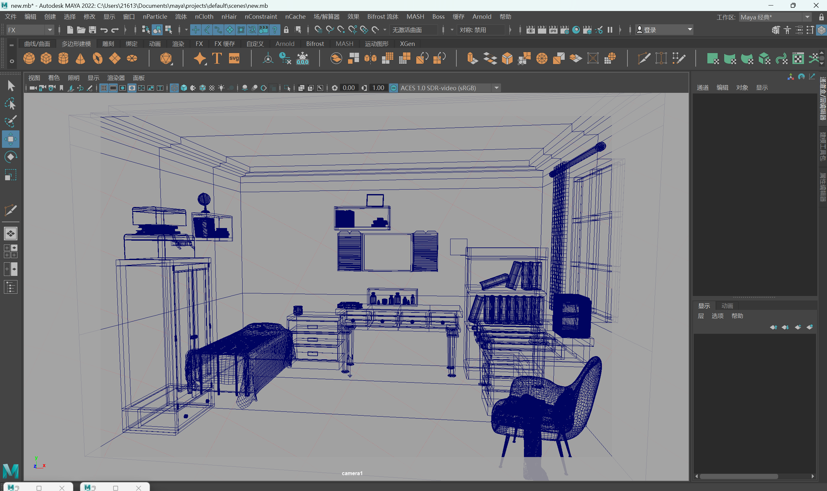The image size is (827, 491).
Task: Expand the ACES 1.0 SDR-video color dropdown
Action: click(496, 88)
